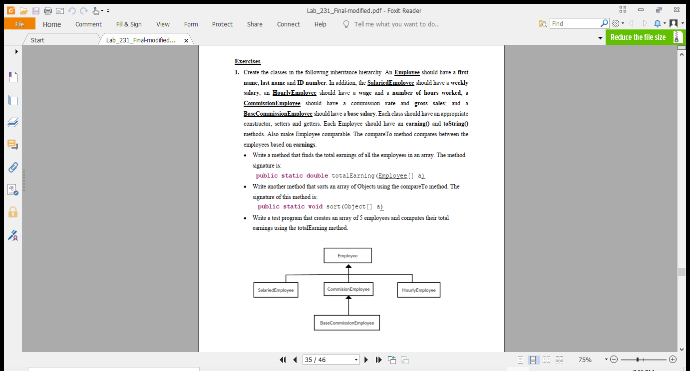The image size is (690, 371).
Task: Switch to Single Page view mode
Action: click(520, 360)
